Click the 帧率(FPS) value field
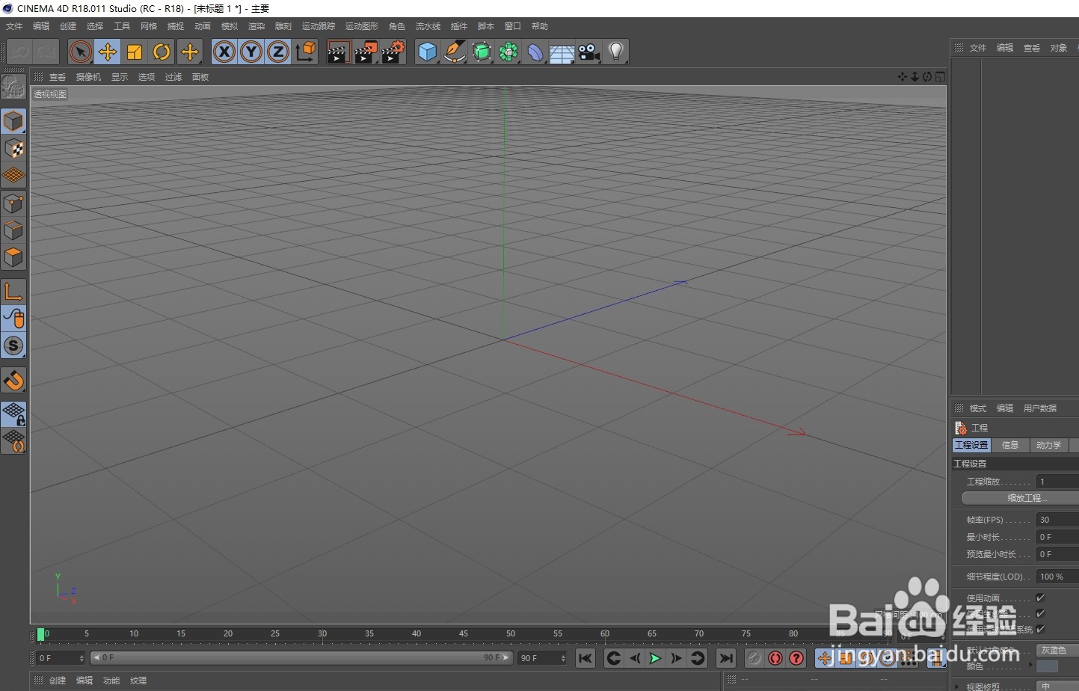This screenshot has width=1079, height=691. pos(1057,520)
